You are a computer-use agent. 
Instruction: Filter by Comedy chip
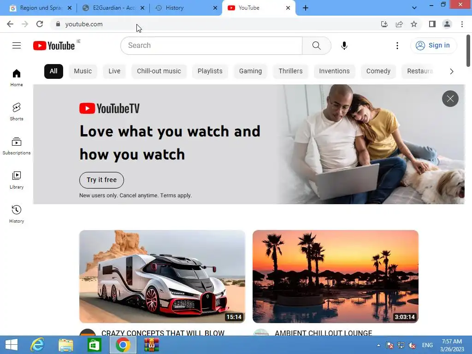click(378, 71)
